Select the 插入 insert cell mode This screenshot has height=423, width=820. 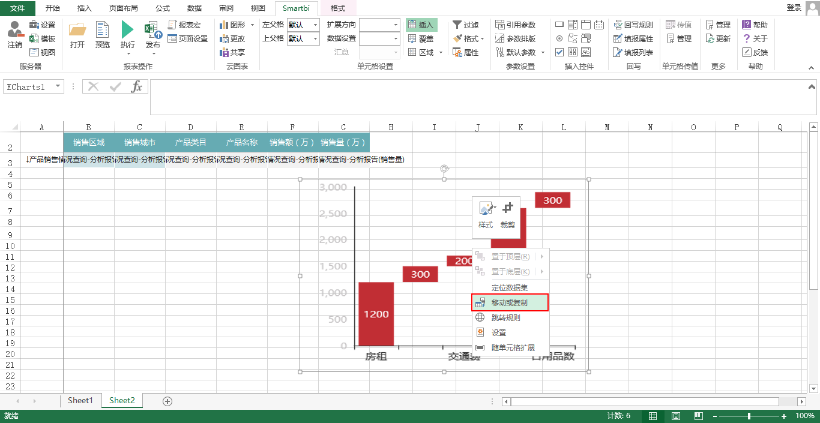pos(421,25)
